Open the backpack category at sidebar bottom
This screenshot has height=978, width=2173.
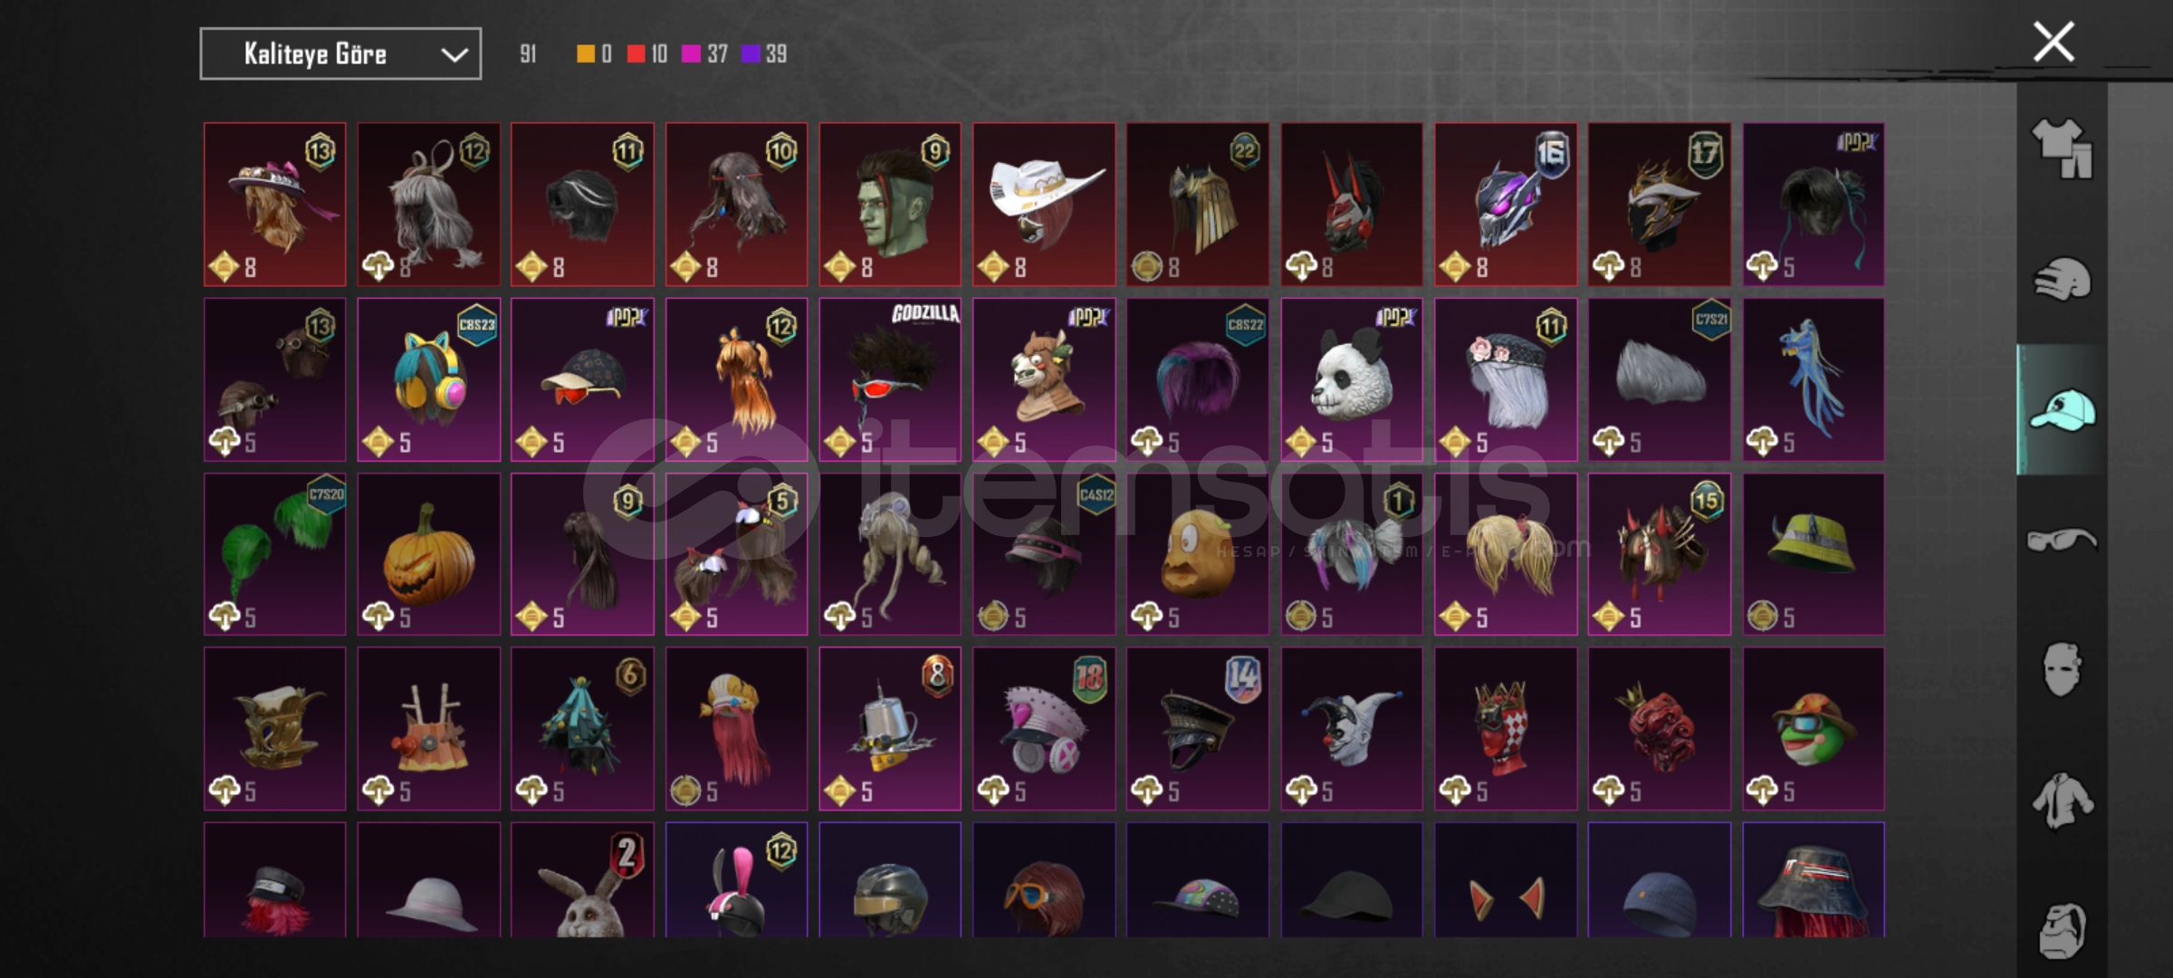[2062, 930]
